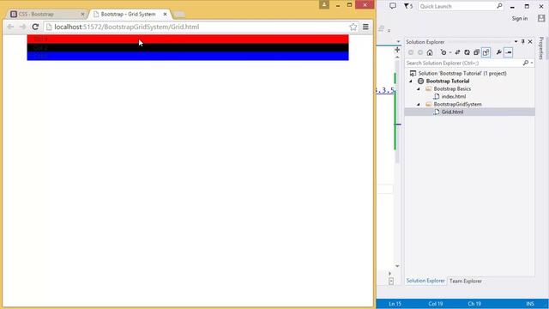Viewport: 549px width, 309px height.
Task: Click the Visual Studio feedback icon
Action: click(x=393, y=6)
